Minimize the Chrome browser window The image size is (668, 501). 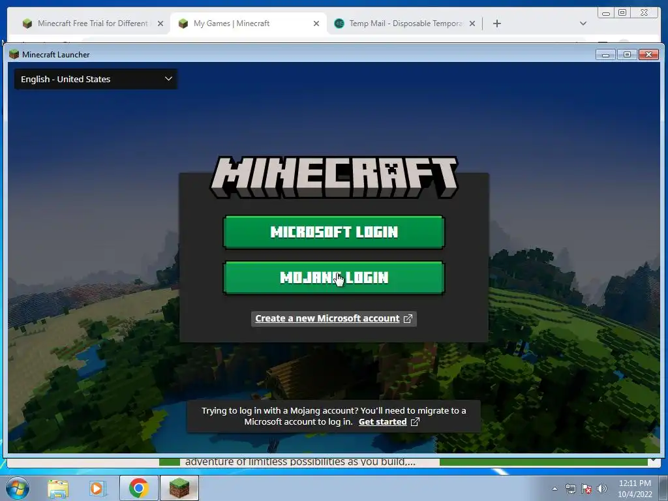(606, 13)
